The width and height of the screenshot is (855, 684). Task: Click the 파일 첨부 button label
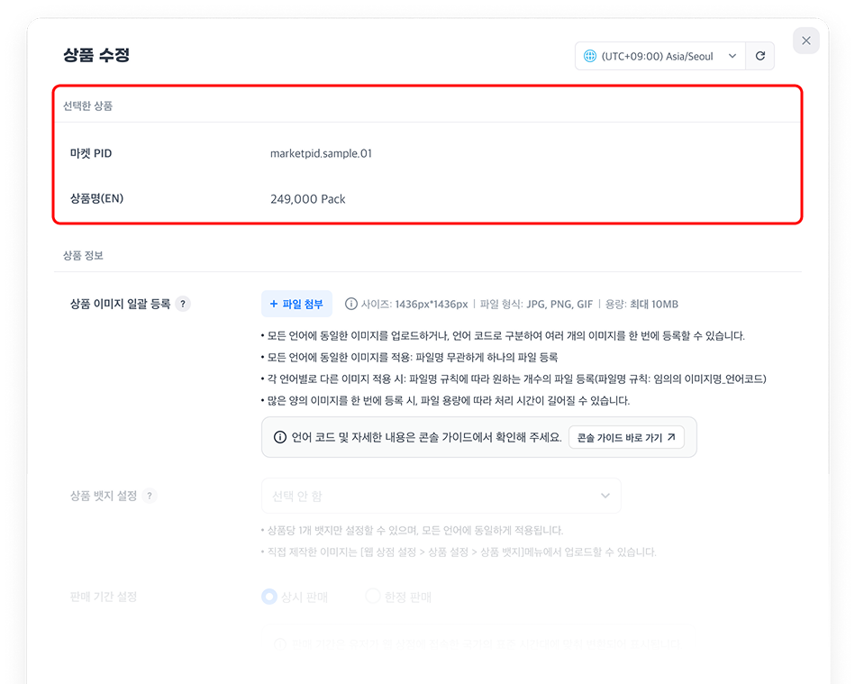(x=303, y=305)
